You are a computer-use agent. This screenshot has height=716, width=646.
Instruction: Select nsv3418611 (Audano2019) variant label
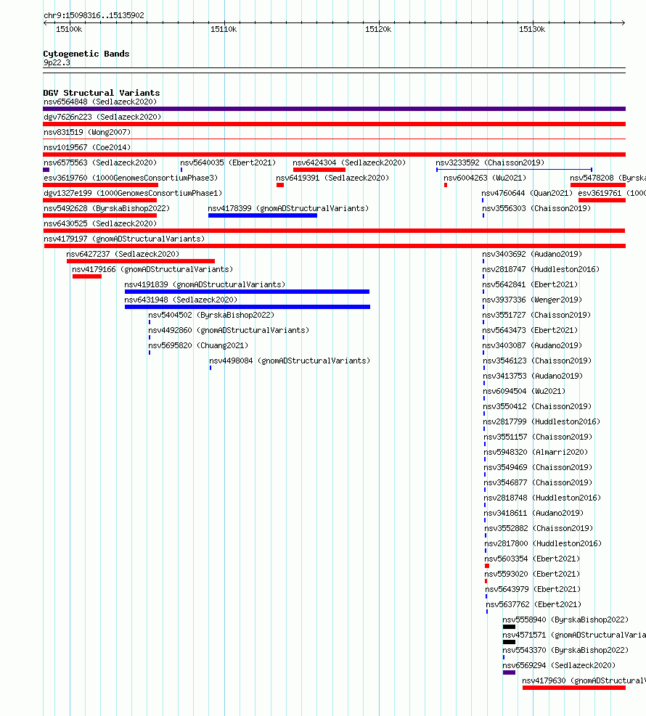click(x=534, y=513)
